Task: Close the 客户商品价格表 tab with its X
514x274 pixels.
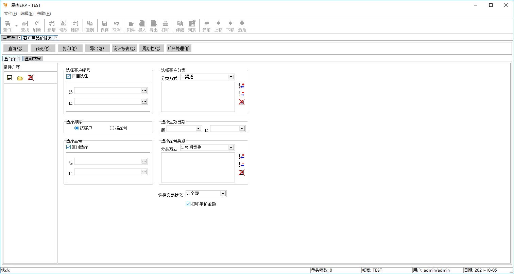Action: pyautogui.click(x=56, y=38)
